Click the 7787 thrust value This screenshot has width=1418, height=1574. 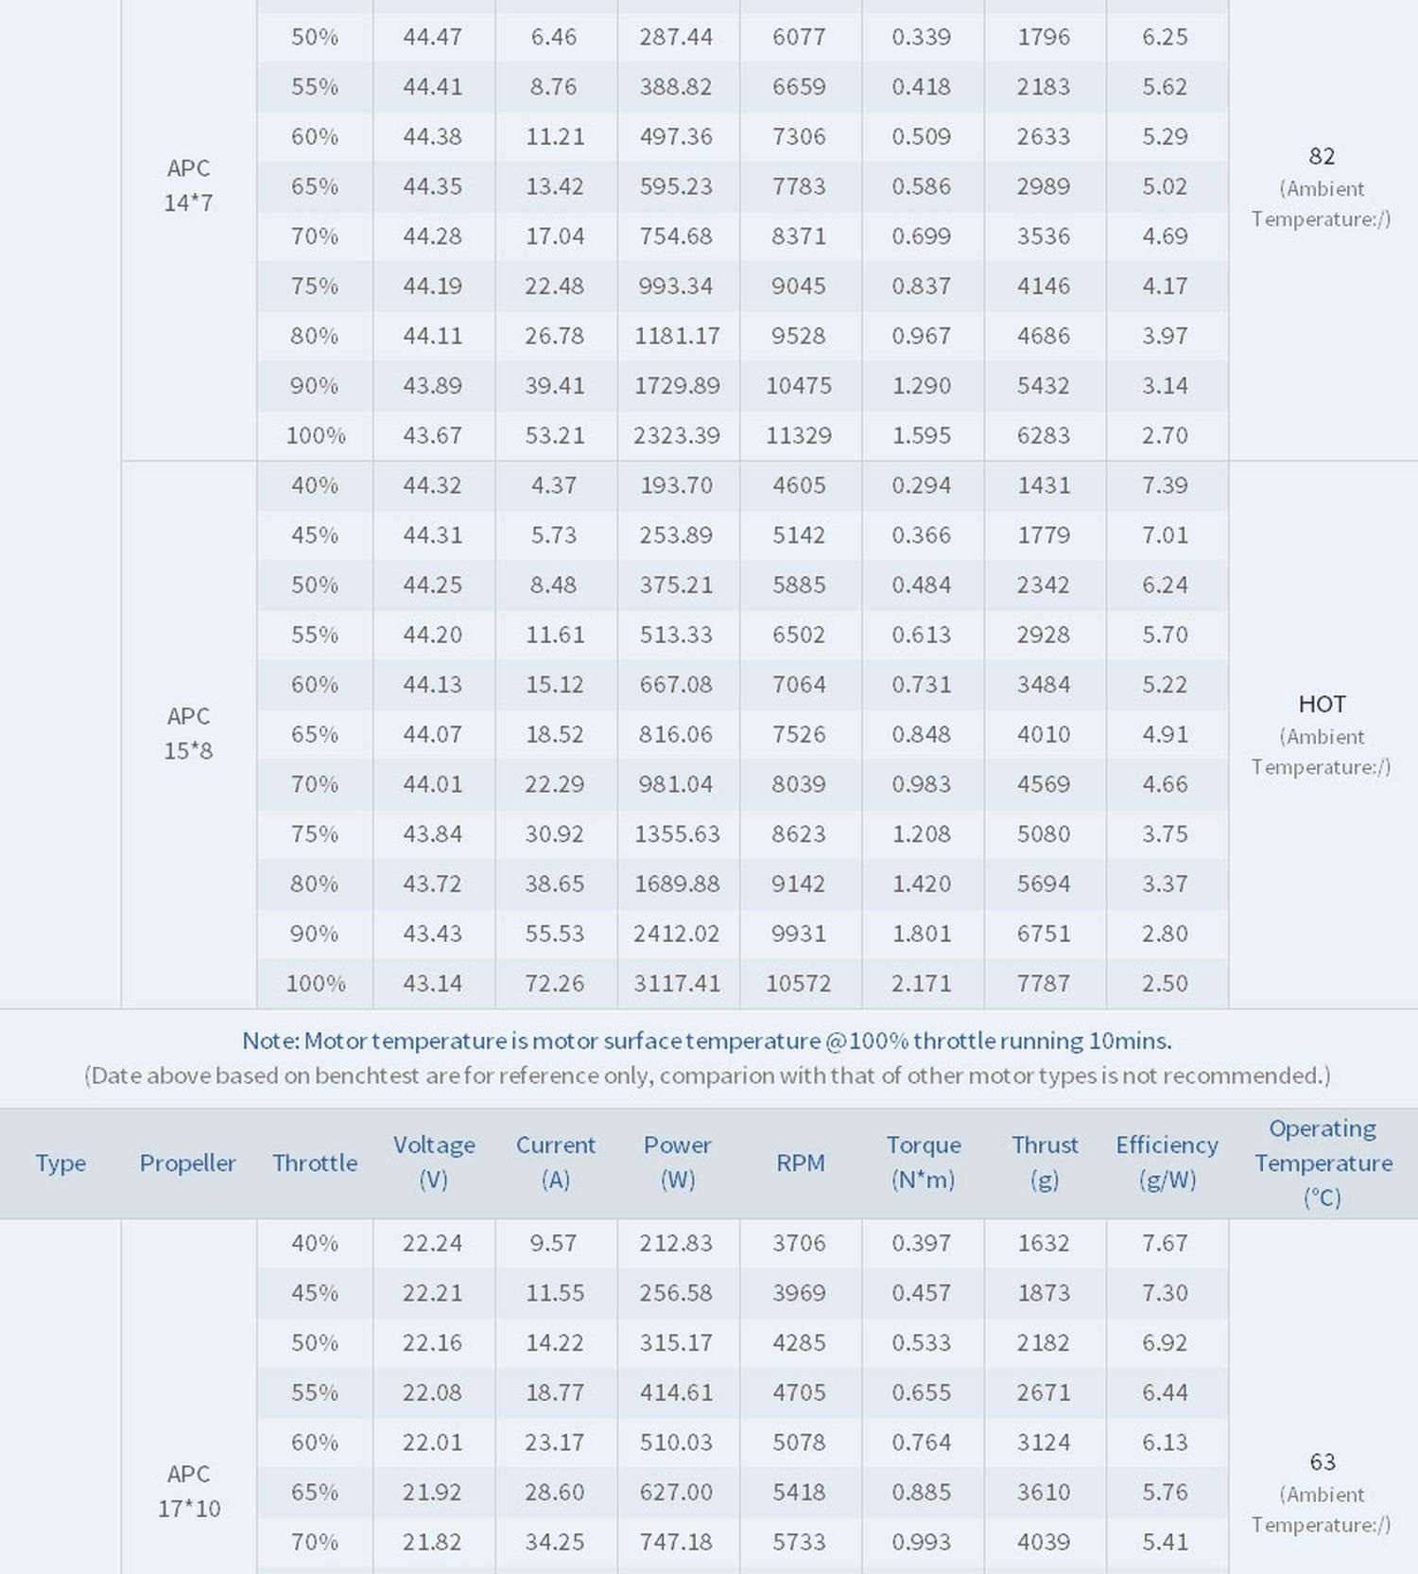[x=1044, y=983]
